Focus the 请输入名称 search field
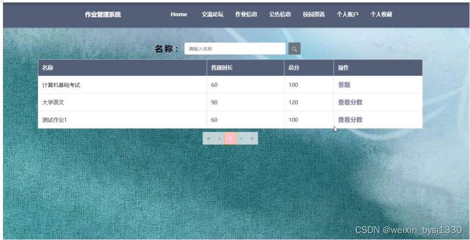 (x=235, y=49)
